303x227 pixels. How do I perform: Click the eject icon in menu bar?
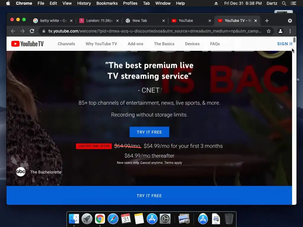tap(216, 3)
